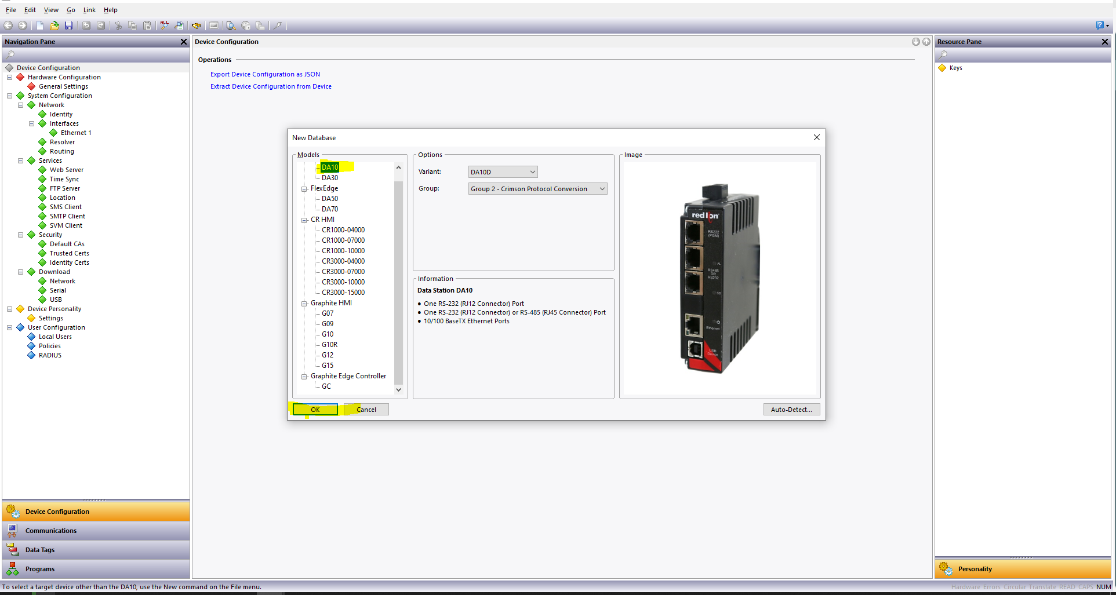The width and height of the screenshot is (1116, 595).
Task: Collapse the CR HMI models group
Action: pyautogui.click(x=304, y=220)
